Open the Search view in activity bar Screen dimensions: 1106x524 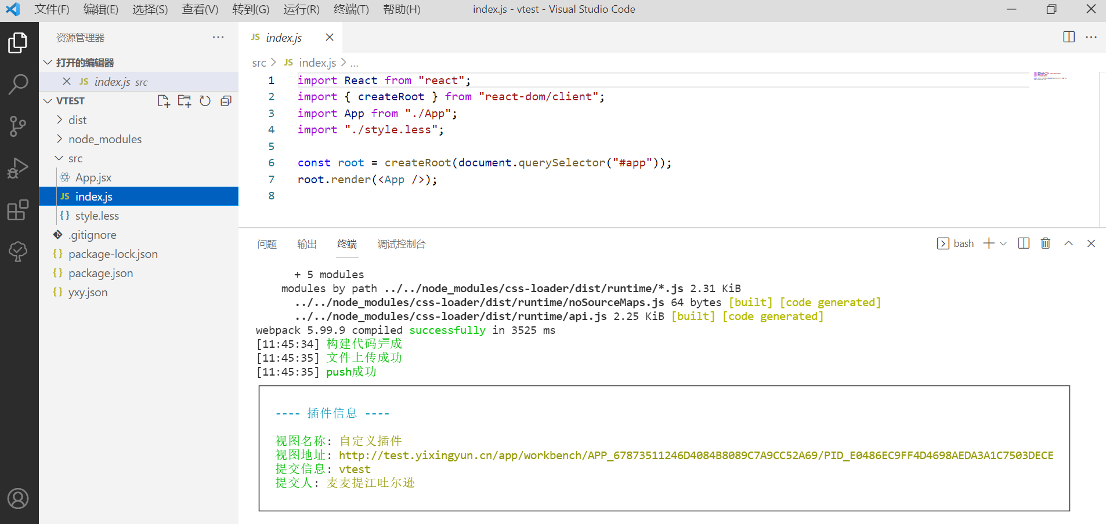click(x=18, y=84)
